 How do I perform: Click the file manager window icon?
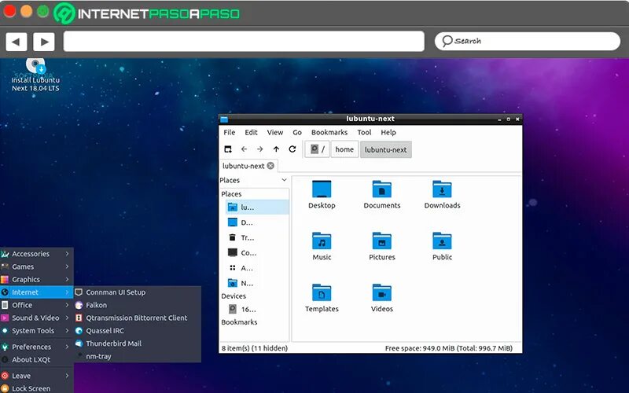pos(224,119)
